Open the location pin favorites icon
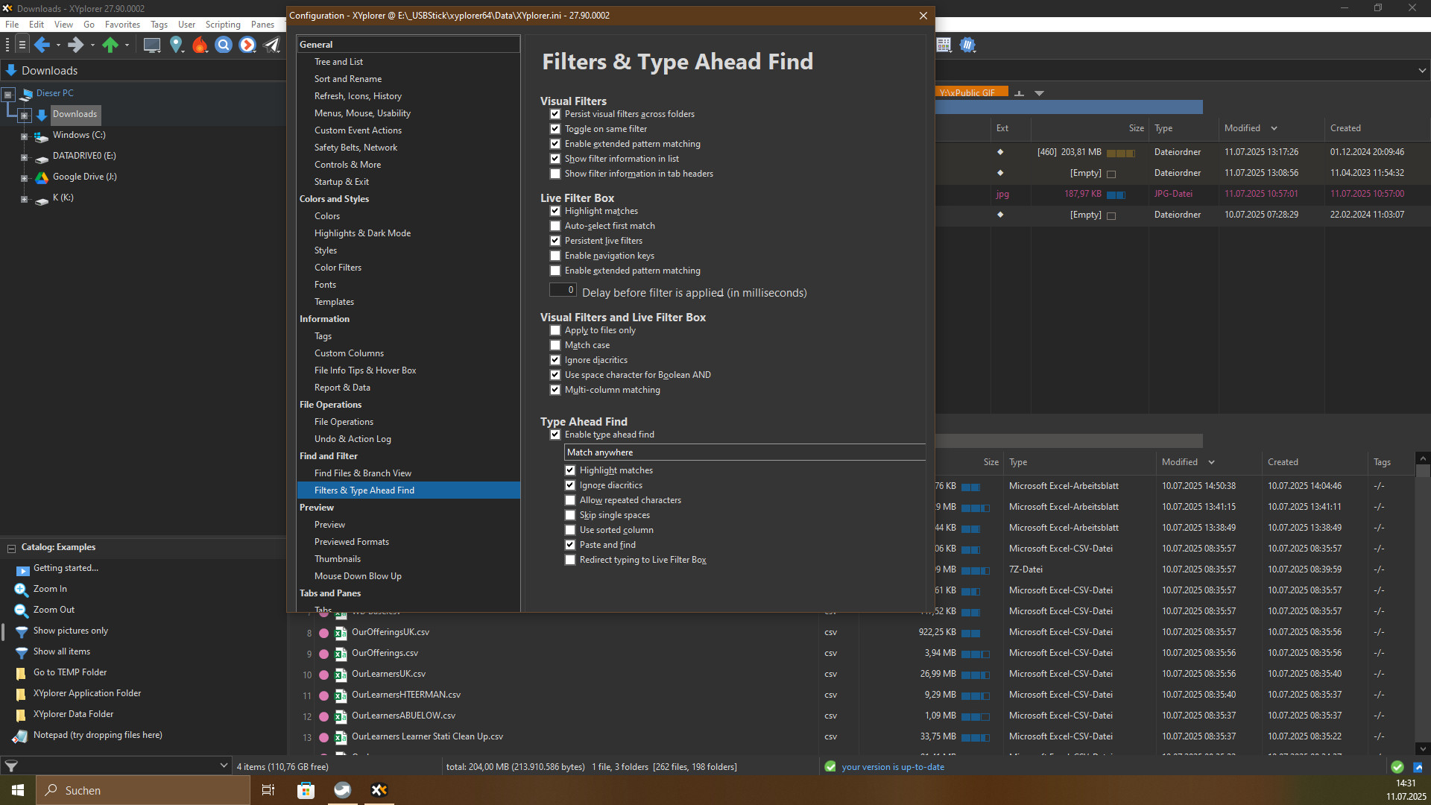Viewport: 1431px width, 805px height. 176,45
